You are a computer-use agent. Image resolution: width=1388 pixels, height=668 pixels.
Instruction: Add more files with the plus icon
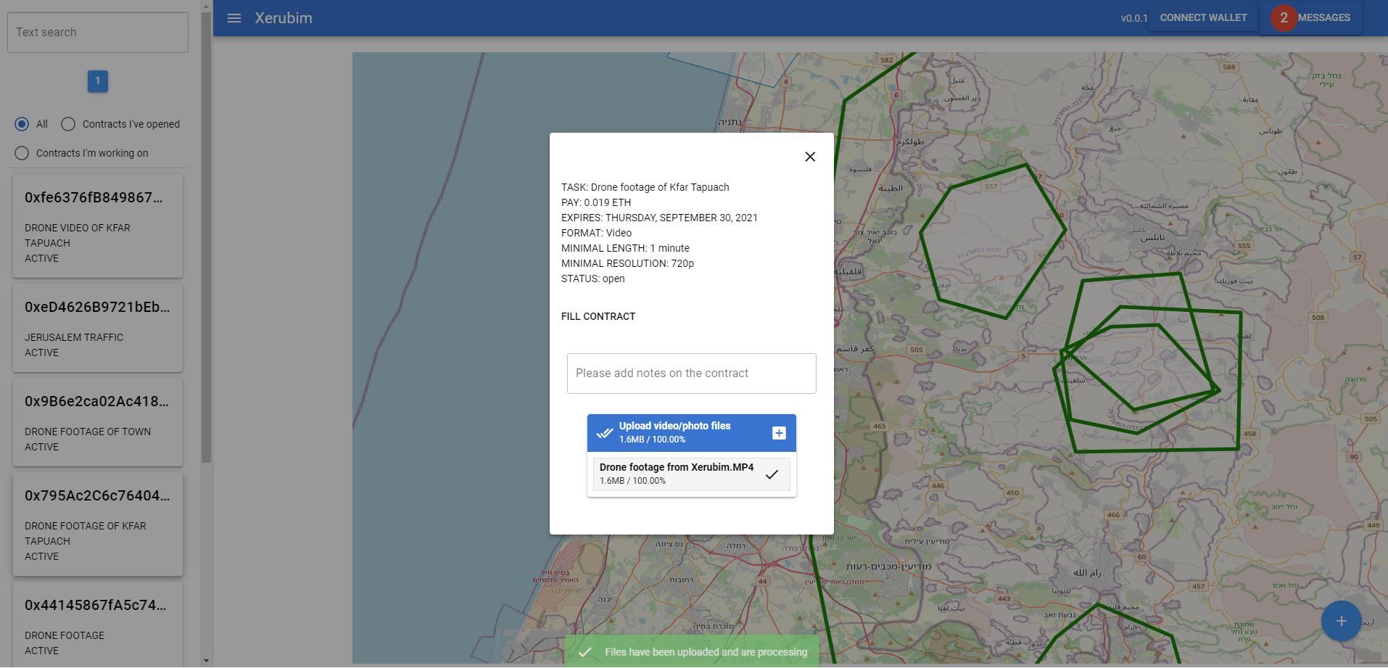[779, 433]
